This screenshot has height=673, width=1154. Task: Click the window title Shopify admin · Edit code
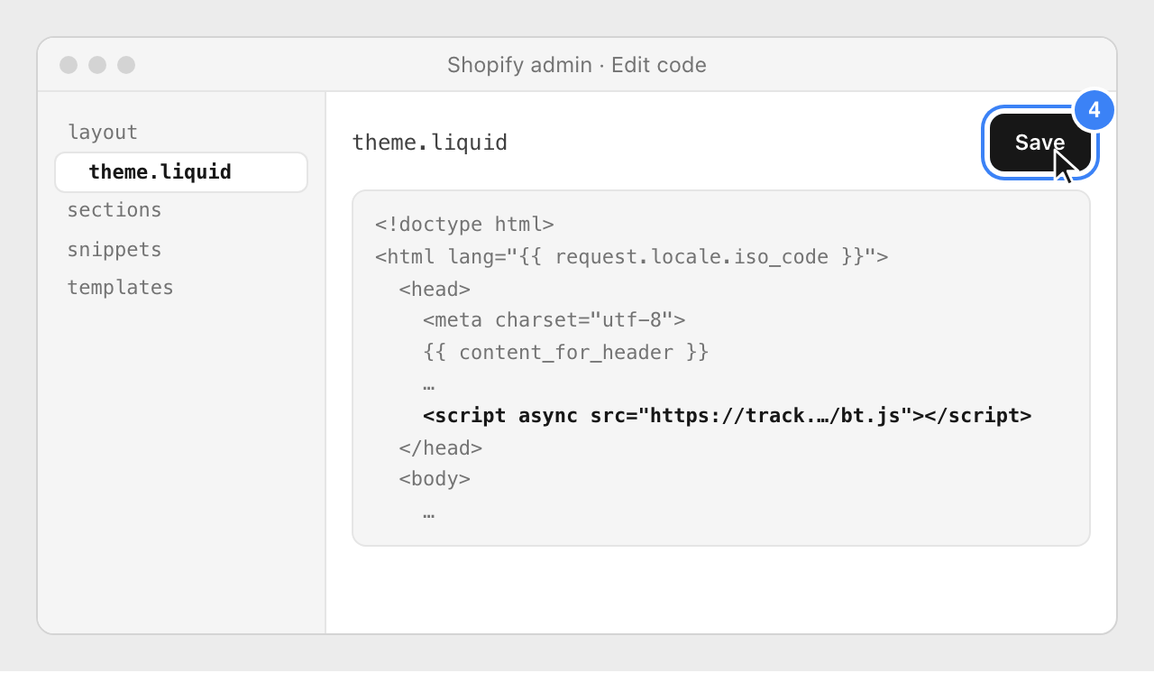click(577, 65)
